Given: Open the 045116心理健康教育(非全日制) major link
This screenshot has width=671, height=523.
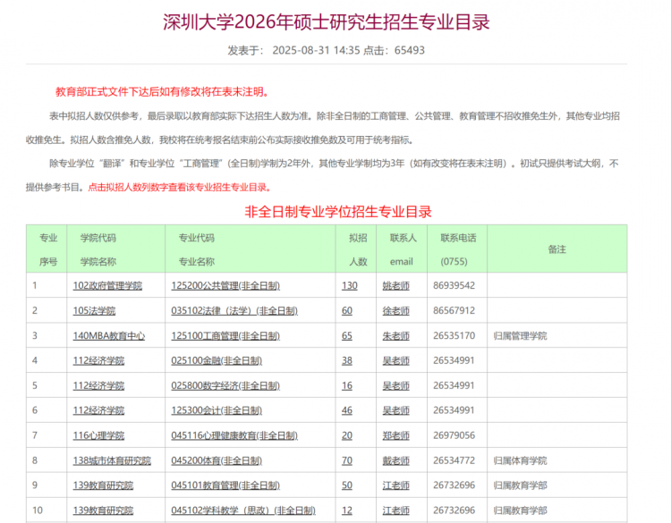Looking at the screenshot, I should click(x=229, y=436).
